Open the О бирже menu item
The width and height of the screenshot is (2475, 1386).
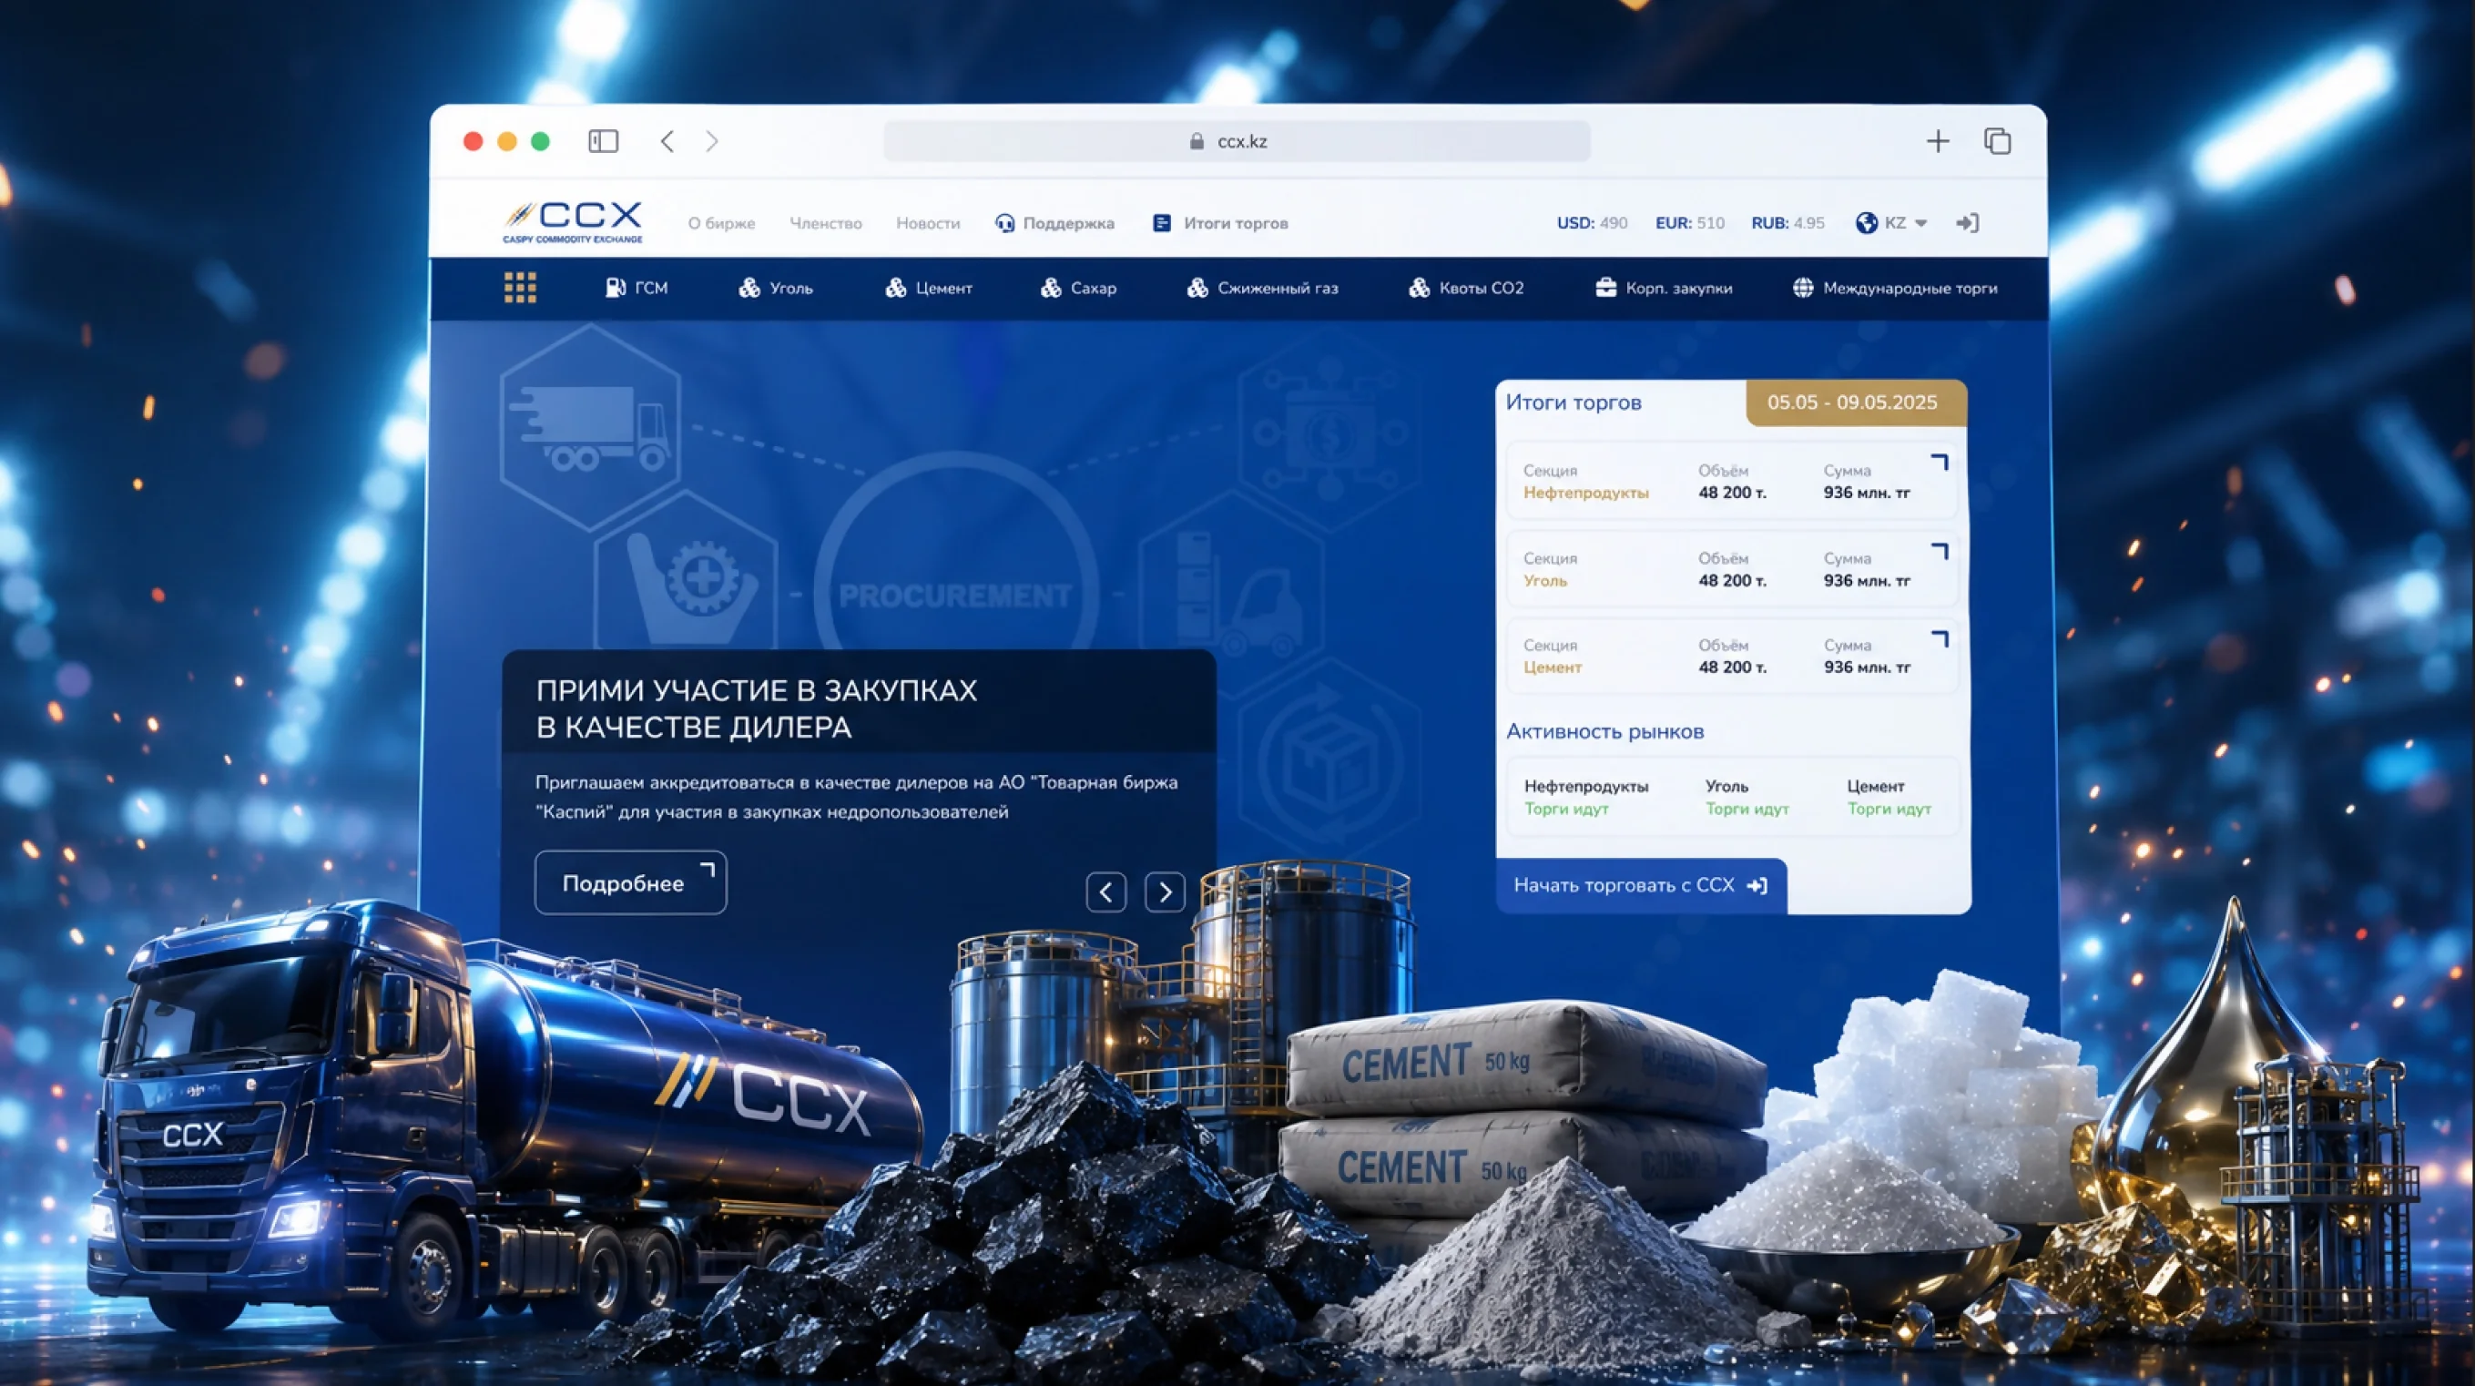coord(721,223)
